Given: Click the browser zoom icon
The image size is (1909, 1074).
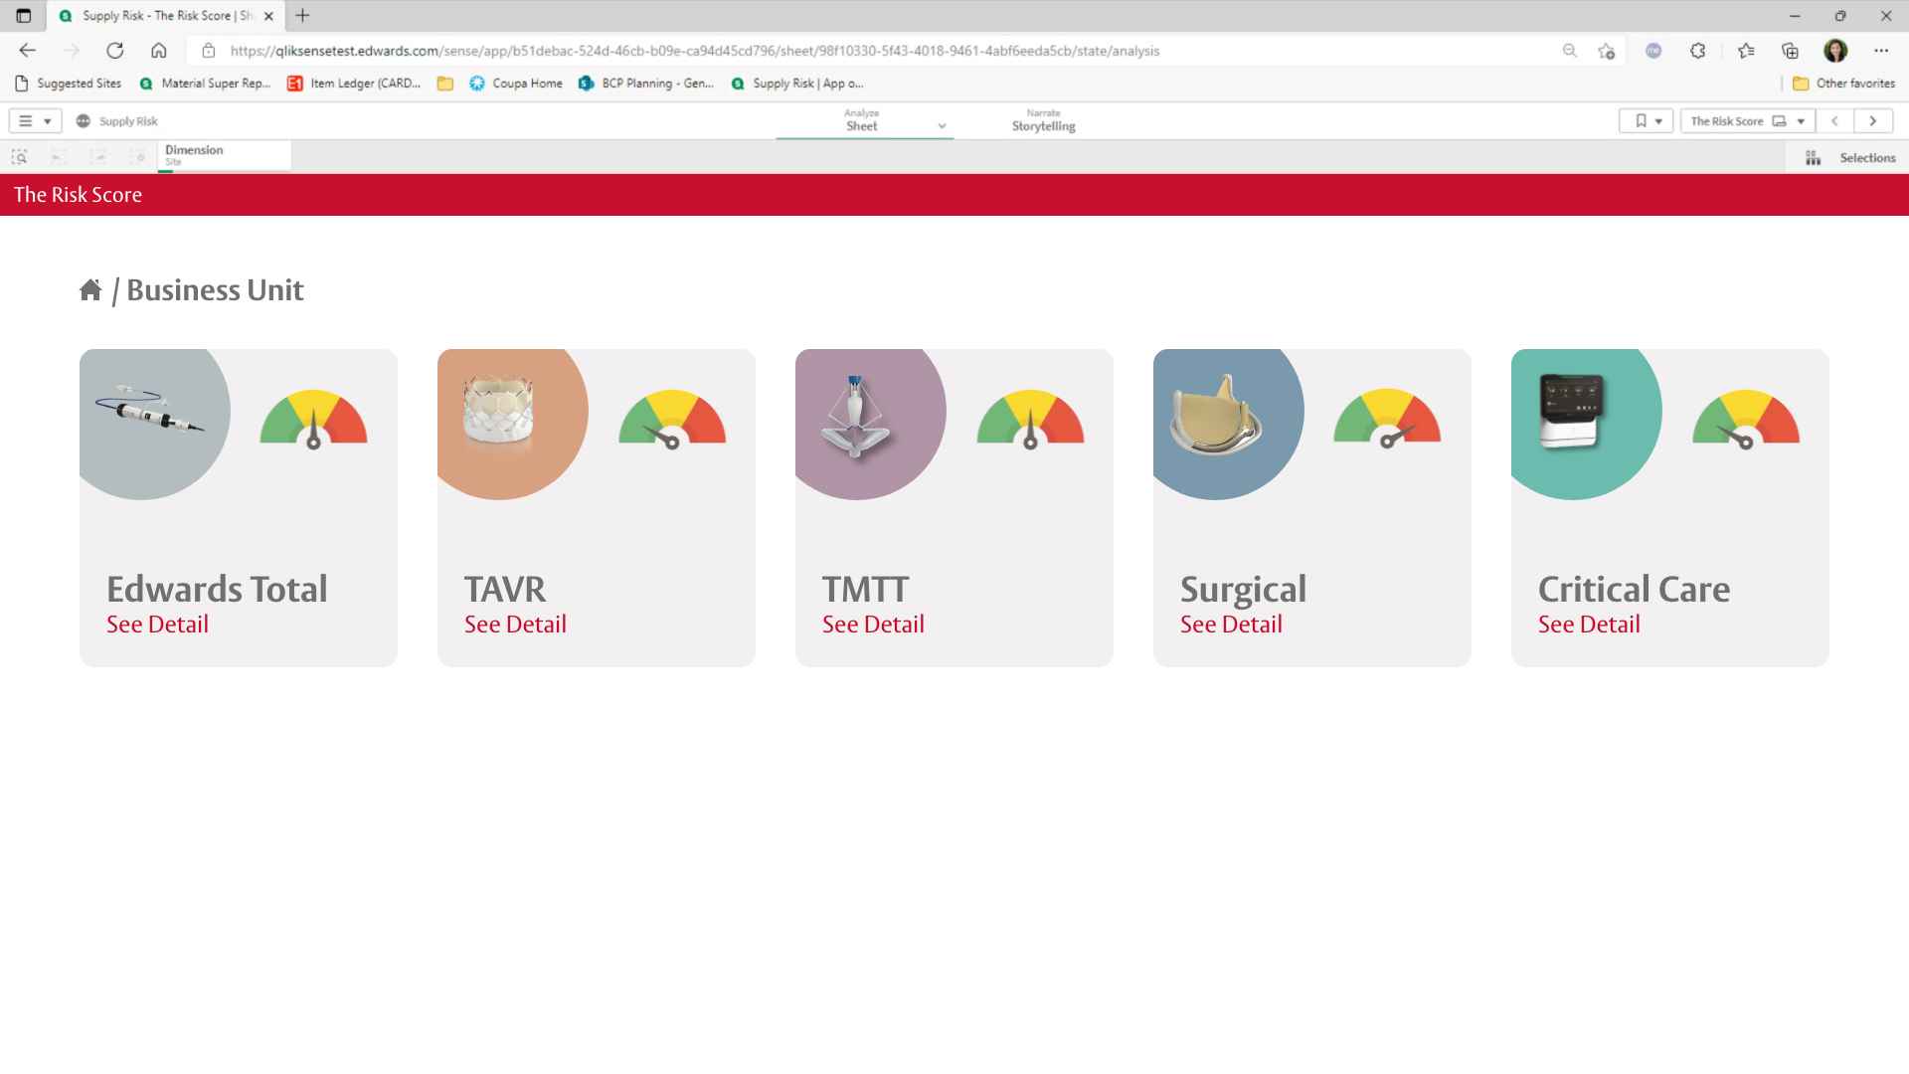Looking at the screenshot, I should [1570, 51].
